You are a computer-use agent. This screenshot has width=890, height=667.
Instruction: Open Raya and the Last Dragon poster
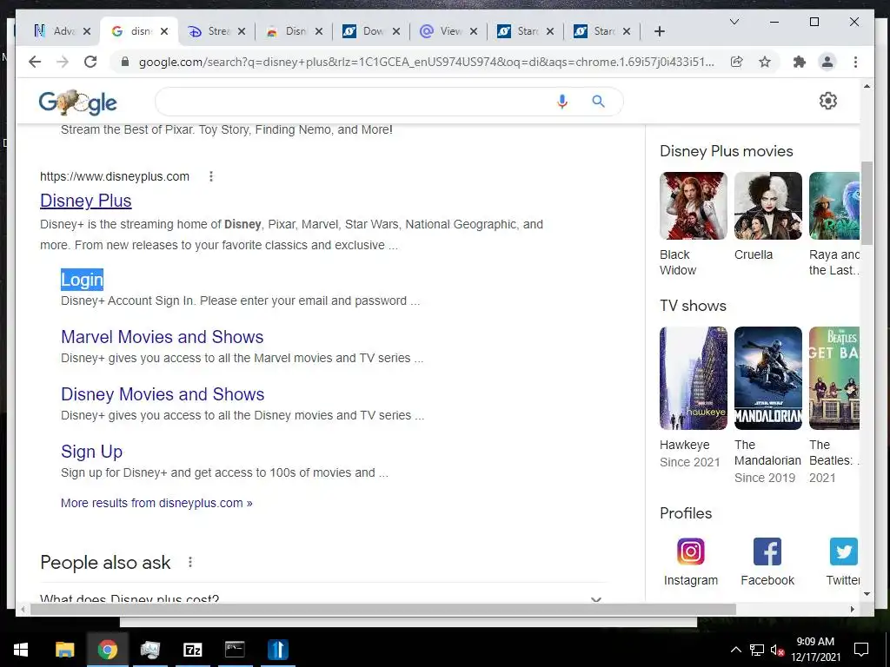coord(834,206)
